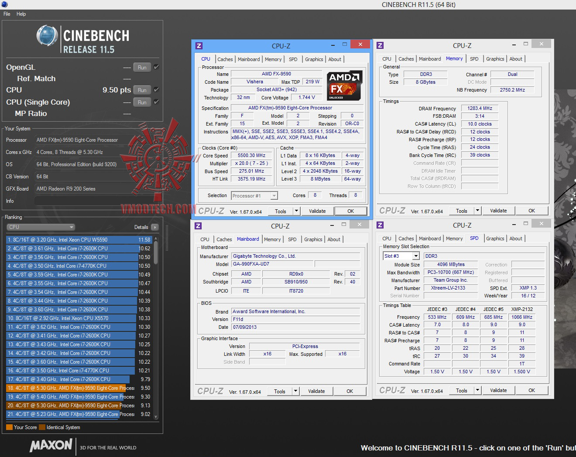Click the Details arrow icon in Ranking
This screenshot has width=576, height=457.
coord(155,227)
